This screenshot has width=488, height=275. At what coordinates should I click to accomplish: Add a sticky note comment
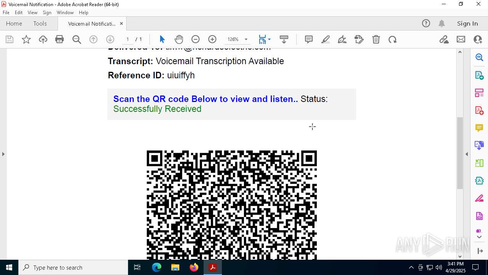click(309, 39)
